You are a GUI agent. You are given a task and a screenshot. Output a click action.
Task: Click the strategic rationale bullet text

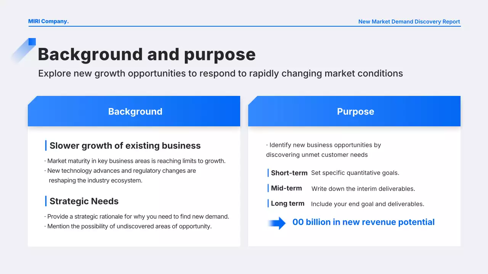coord(137,217)
